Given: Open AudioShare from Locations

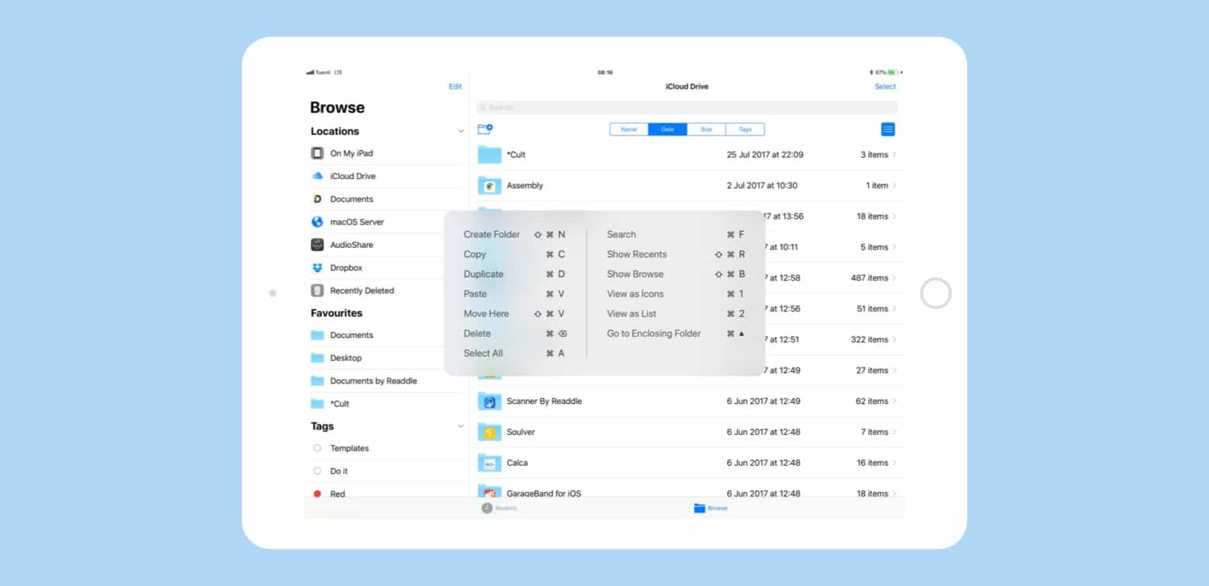Looking at the screenshot, I should pos(352,244).
